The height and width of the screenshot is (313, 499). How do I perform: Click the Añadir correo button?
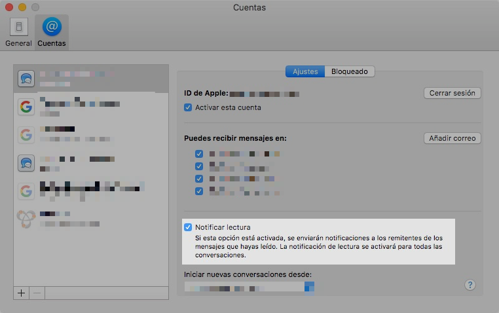pos(453,138)
